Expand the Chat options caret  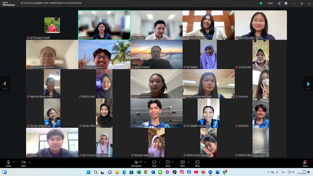coord(160,162)
